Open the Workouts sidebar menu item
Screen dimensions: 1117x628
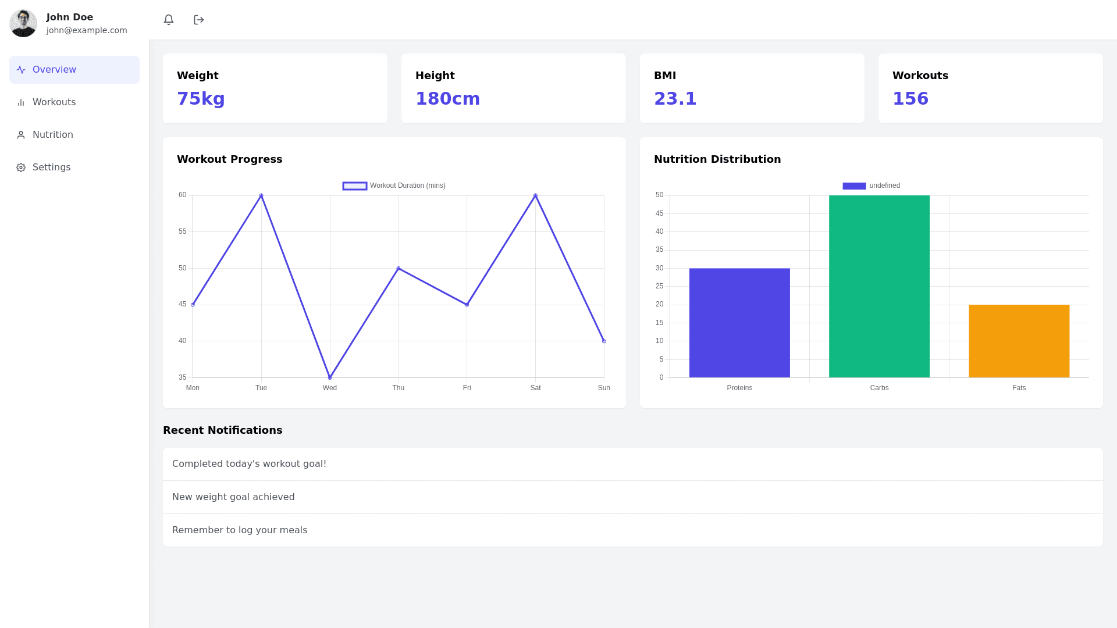point(54,102)
